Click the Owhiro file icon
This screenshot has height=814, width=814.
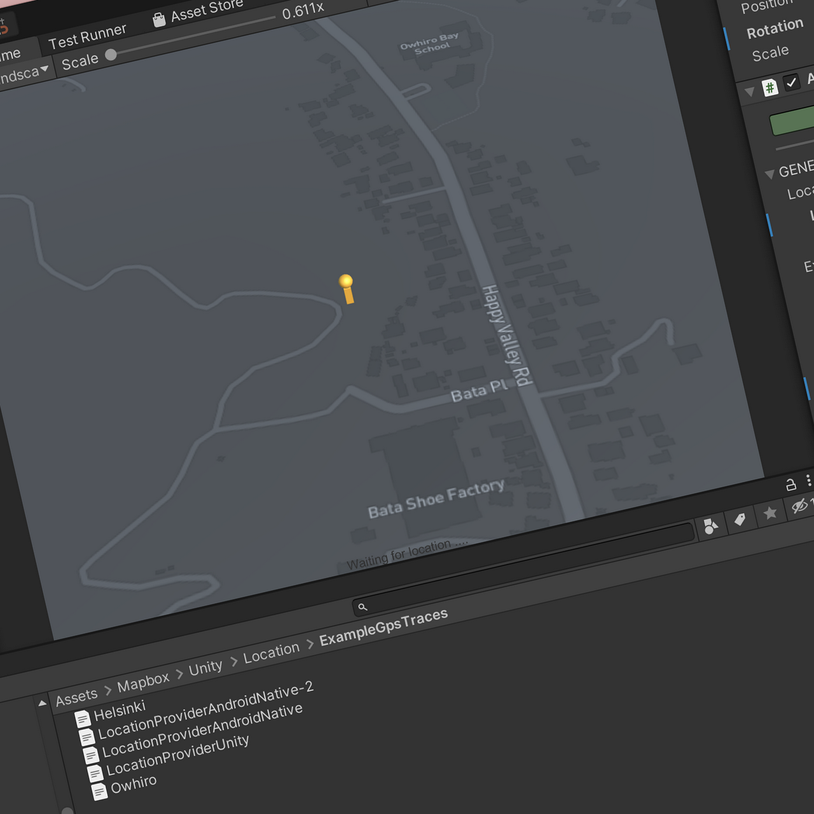tap(99, 792)
